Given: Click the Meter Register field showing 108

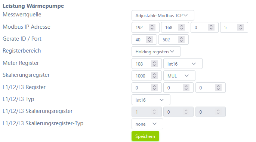Looking at the screenshot, I should click(x=146, y=64).
